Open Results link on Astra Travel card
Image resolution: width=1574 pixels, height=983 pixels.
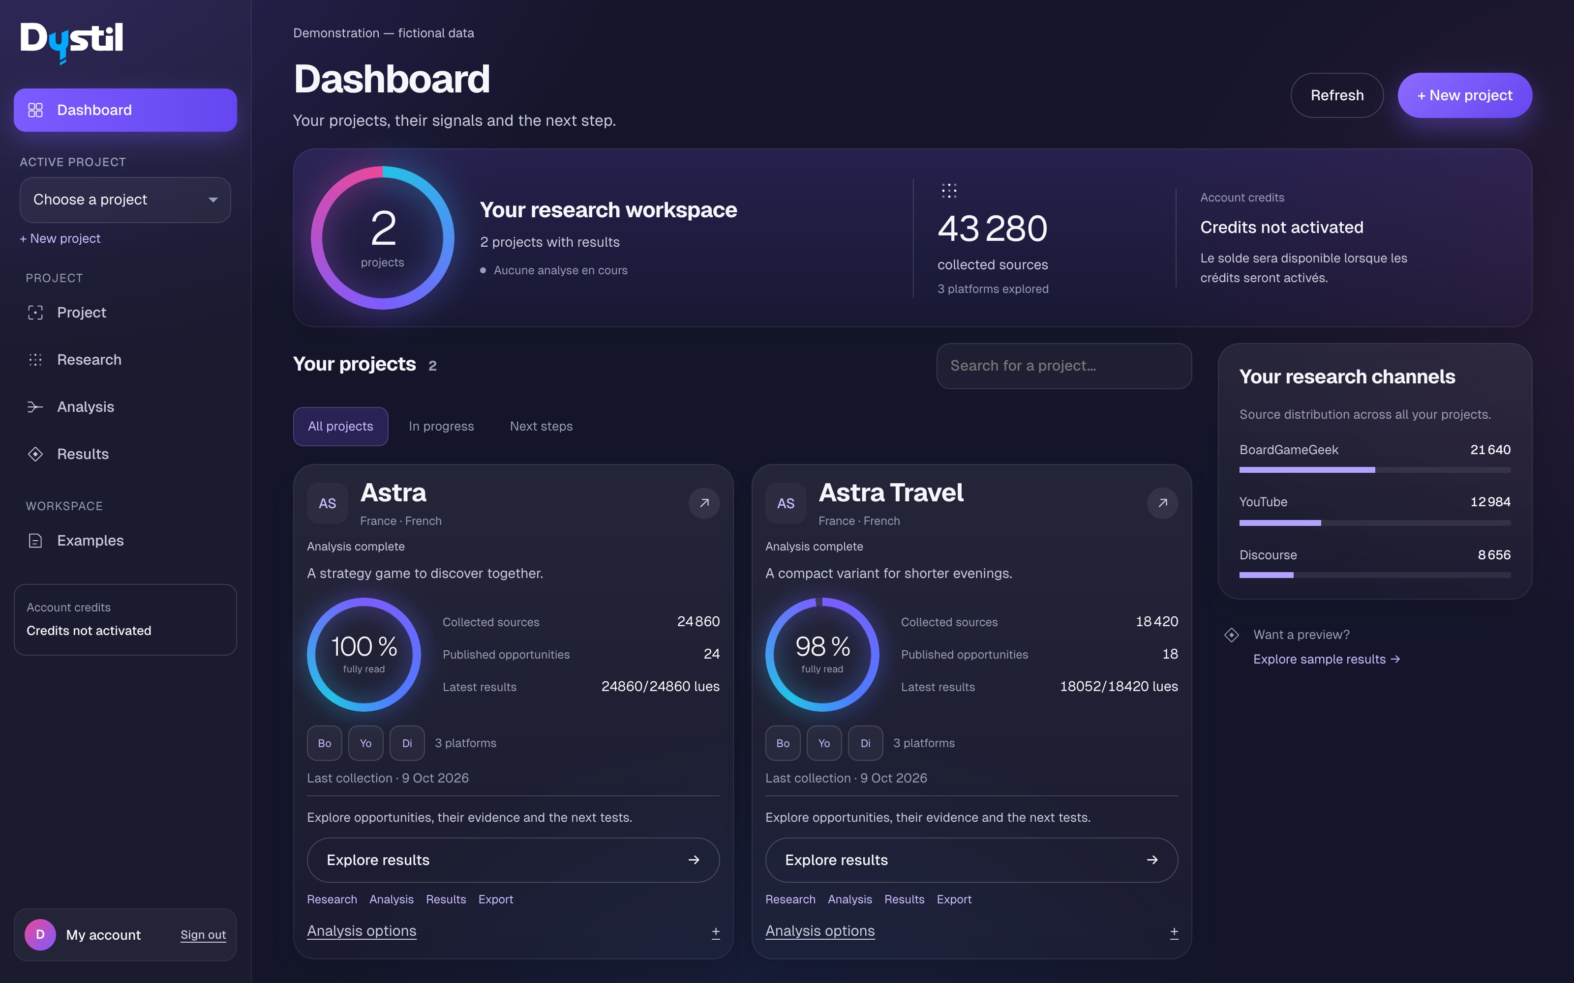tap(905, 899)
